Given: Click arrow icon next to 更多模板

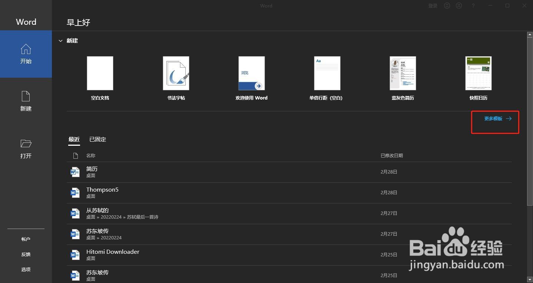Looking at the screenshot, I should [x=509, y=119].
